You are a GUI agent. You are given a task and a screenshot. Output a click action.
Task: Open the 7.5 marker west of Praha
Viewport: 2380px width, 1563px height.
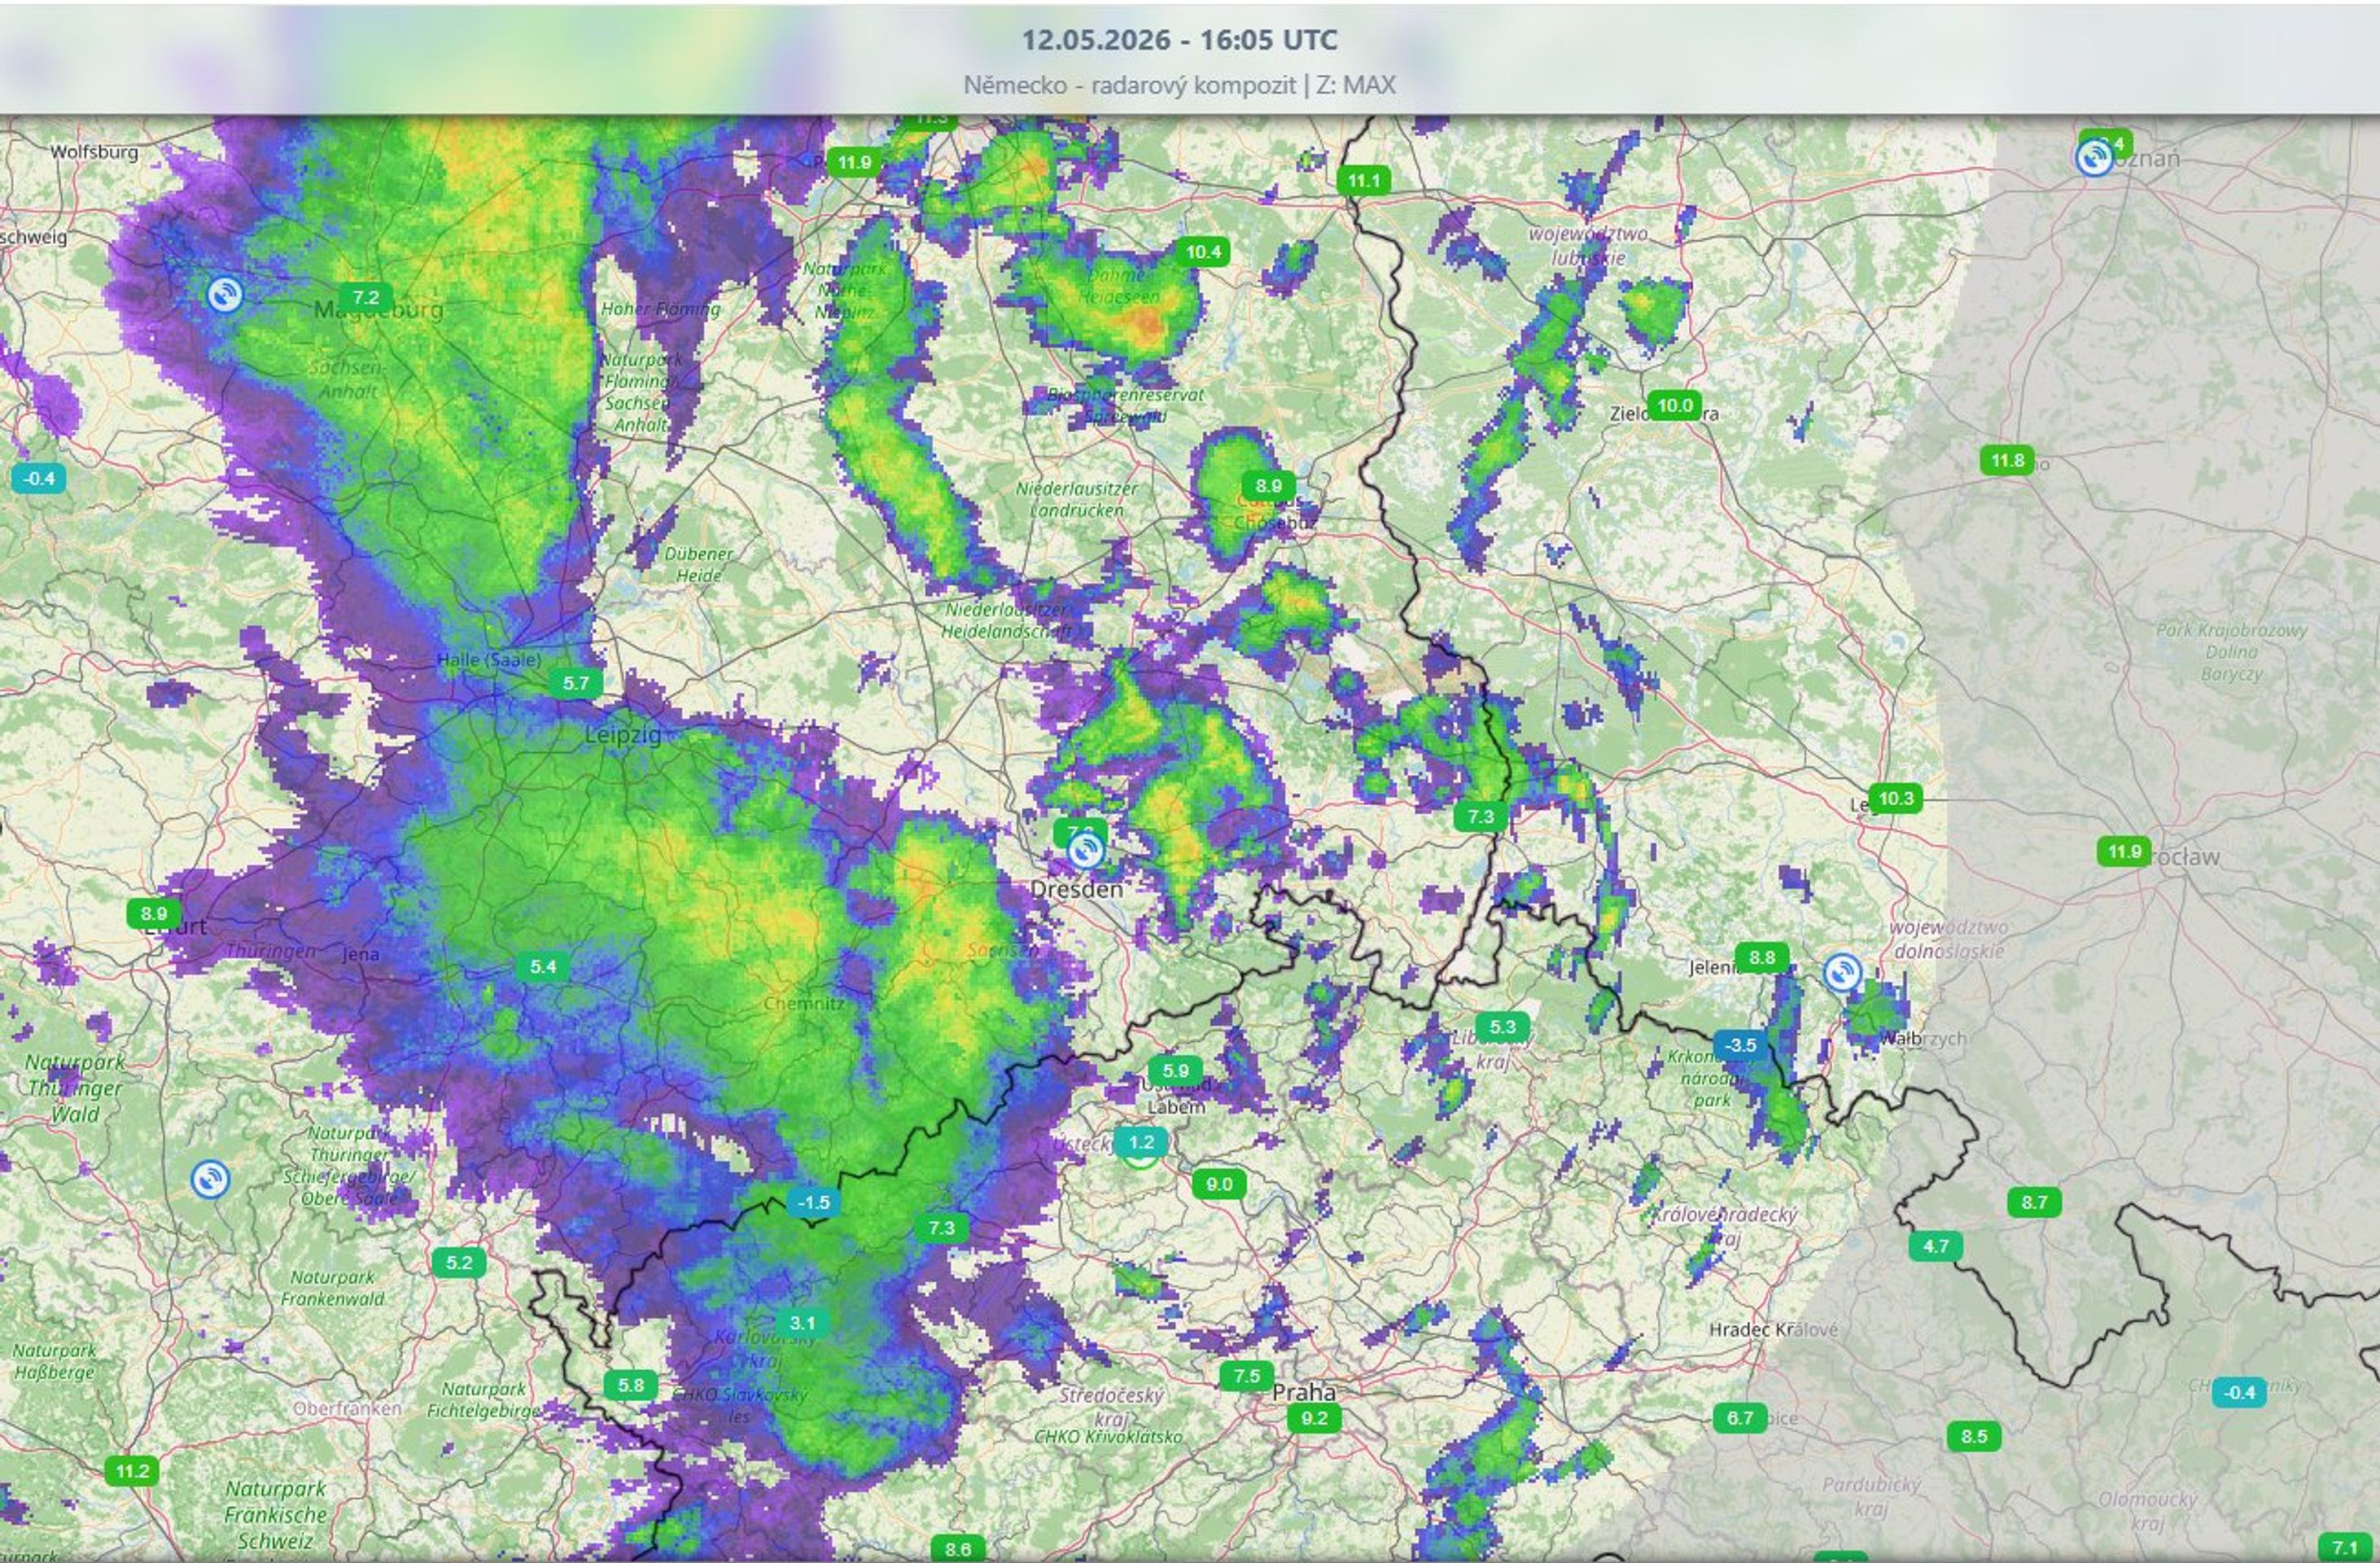[x=1246, y=1376]
